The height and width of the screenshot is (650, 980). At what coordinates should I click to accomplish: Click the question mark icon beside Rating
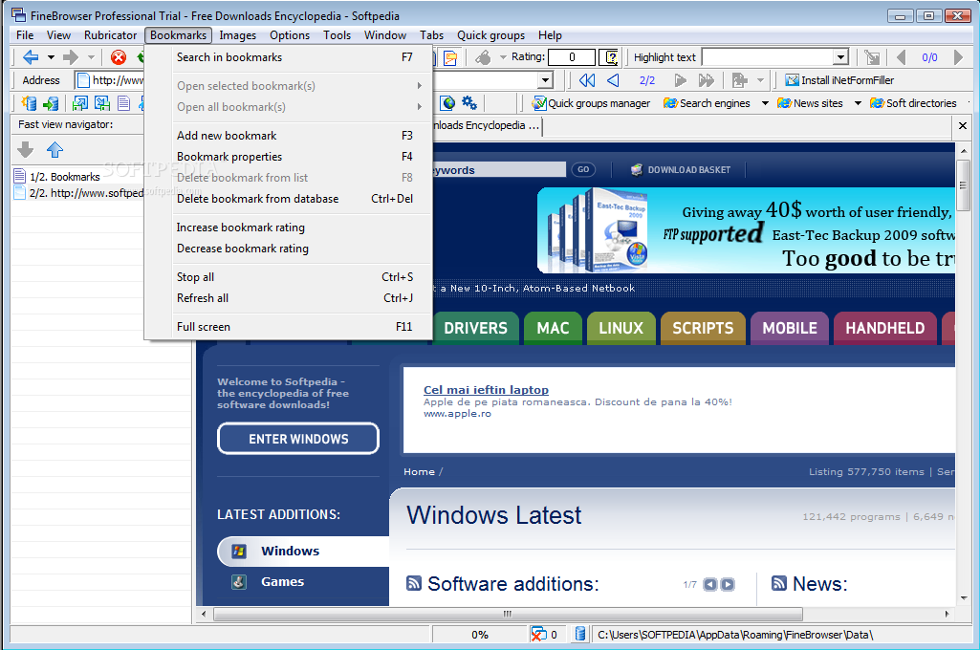pos(609,57)
